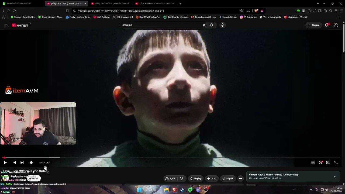
Task: Switch the player to theater mode
Action: coord(328,162)
